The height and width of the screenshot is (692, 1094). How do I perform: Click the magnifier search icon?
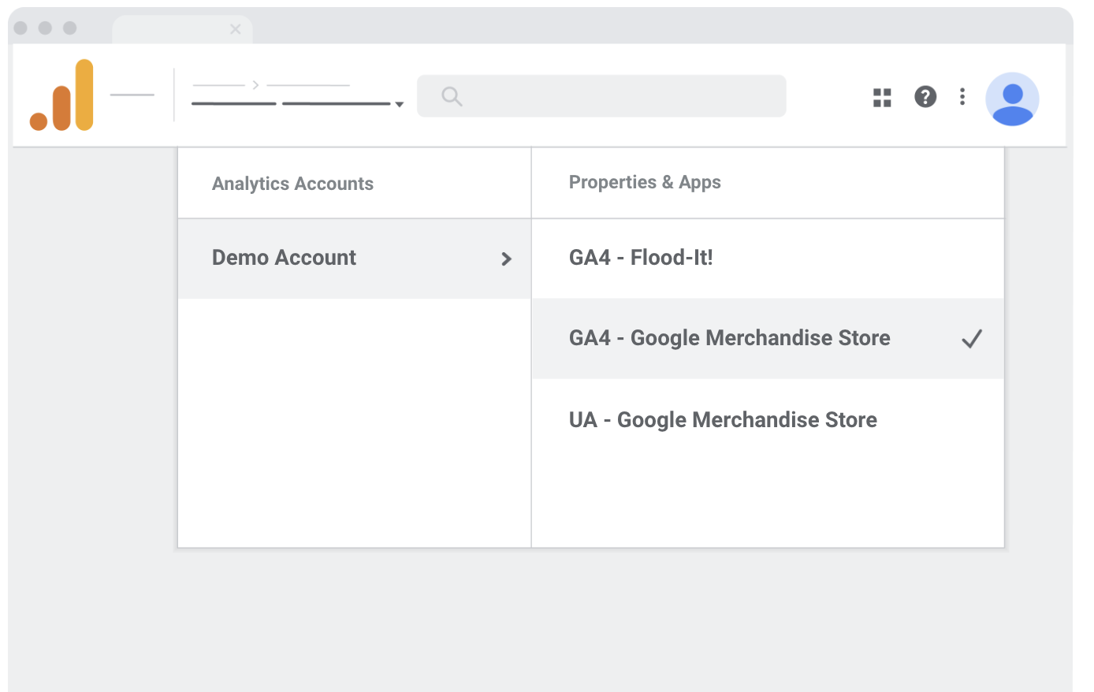tap(452, 96)
